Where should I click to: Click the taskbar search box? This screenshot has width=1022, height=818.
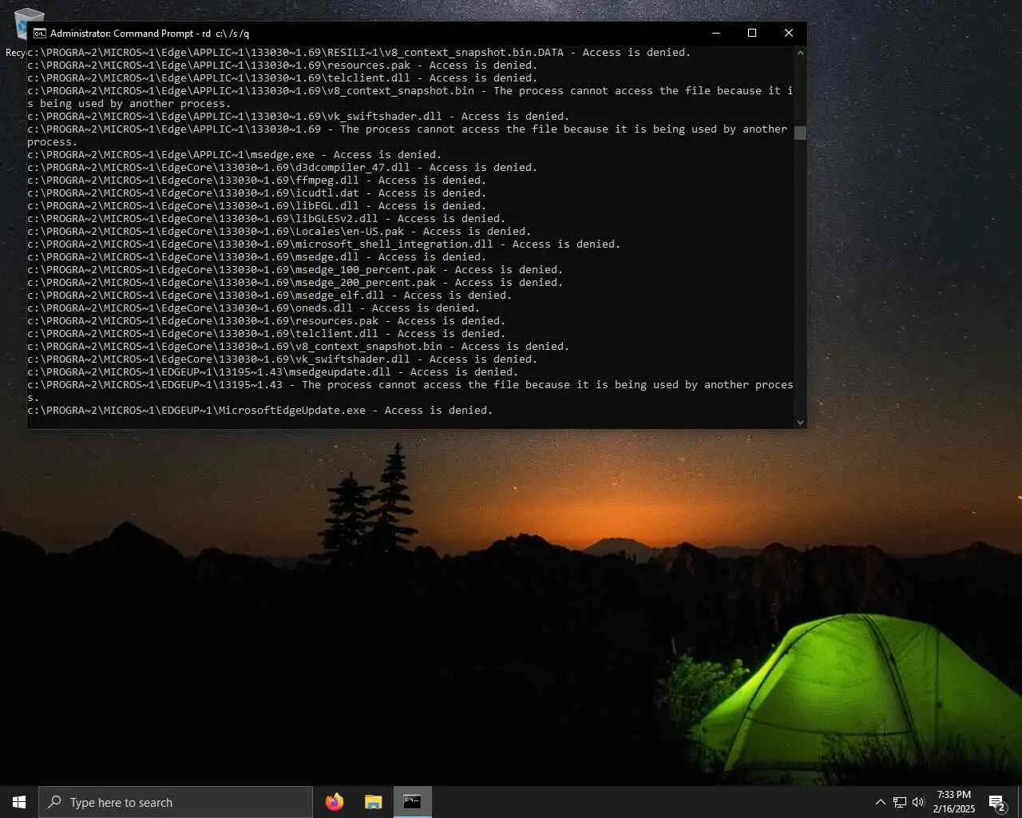click(x=176, y=802)
